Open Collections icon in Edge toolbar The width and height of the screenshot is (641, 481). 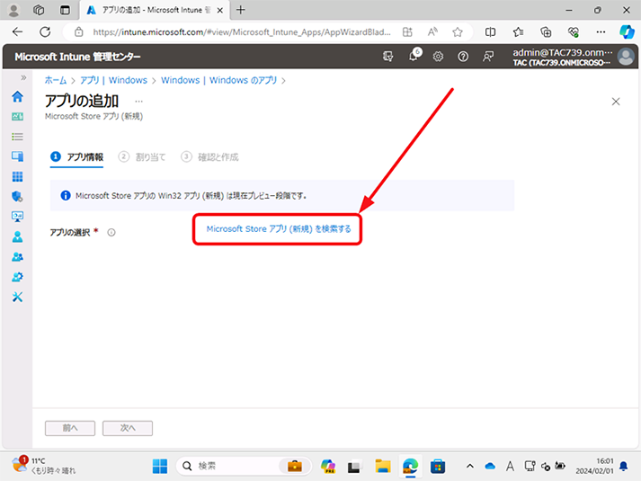click(x=546, y=31)
